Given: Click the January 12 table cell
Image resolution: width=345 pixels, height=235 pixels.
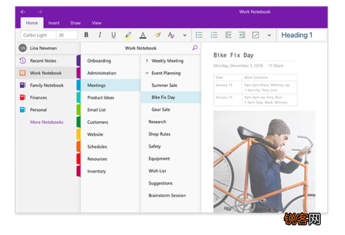Looking at the screenshot, I should tap(228, 87).
